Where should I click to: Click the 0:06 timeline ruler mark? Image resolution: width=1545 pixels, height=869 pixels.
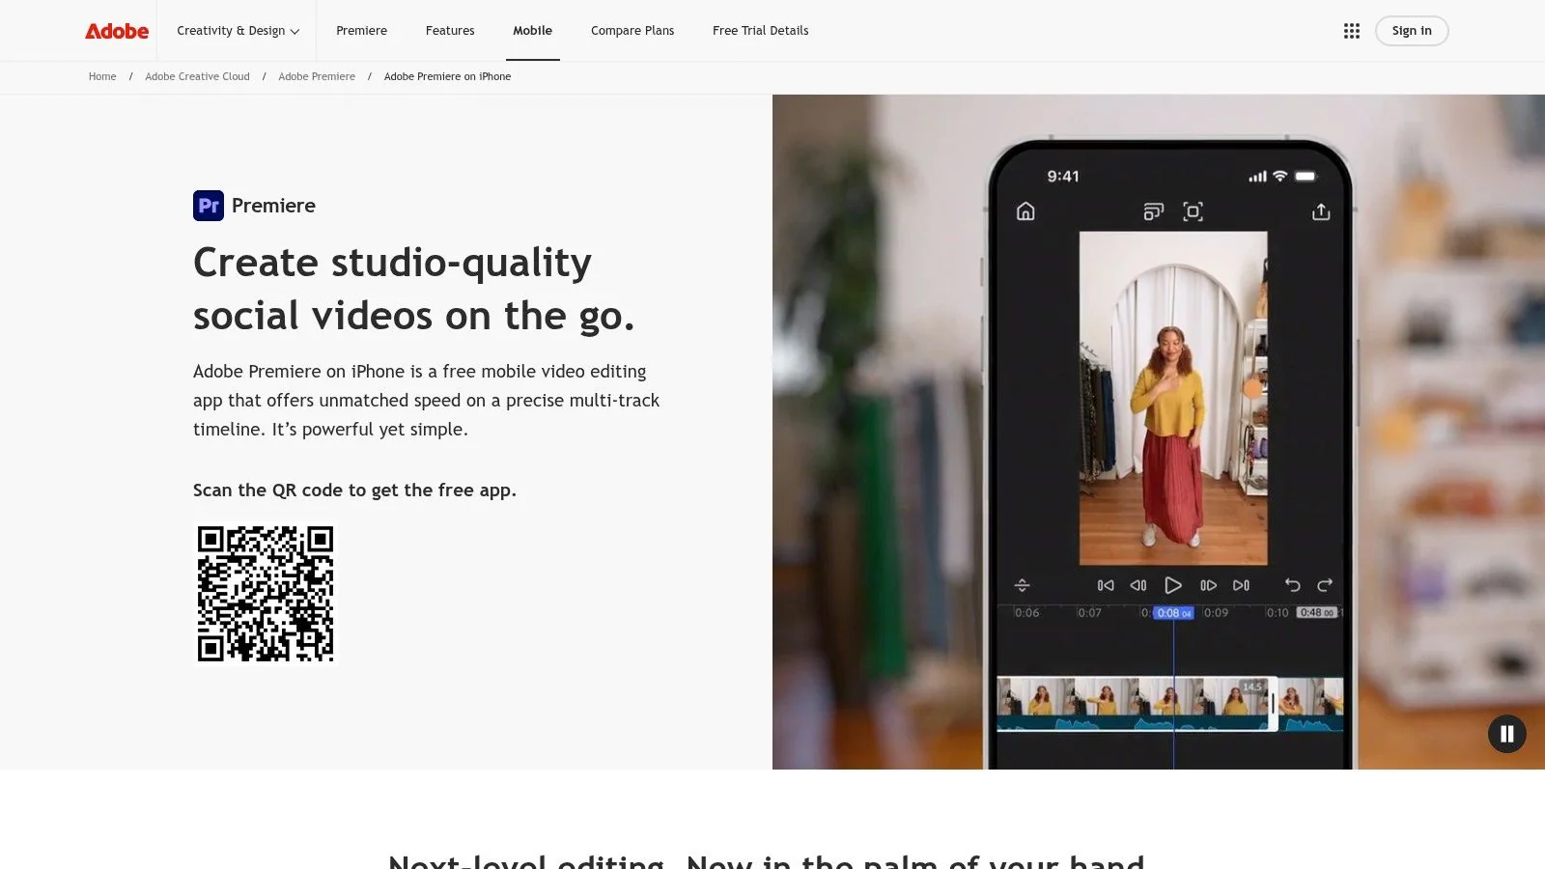point(1027,613)
